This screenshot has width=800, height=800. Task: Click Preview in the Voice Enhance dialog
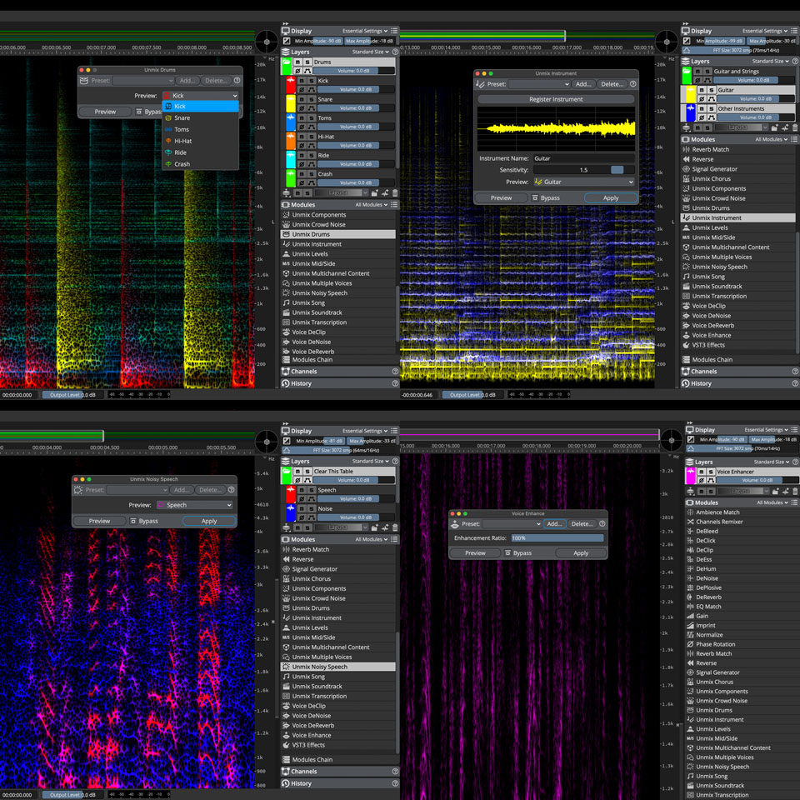click(x=475, y=553)
